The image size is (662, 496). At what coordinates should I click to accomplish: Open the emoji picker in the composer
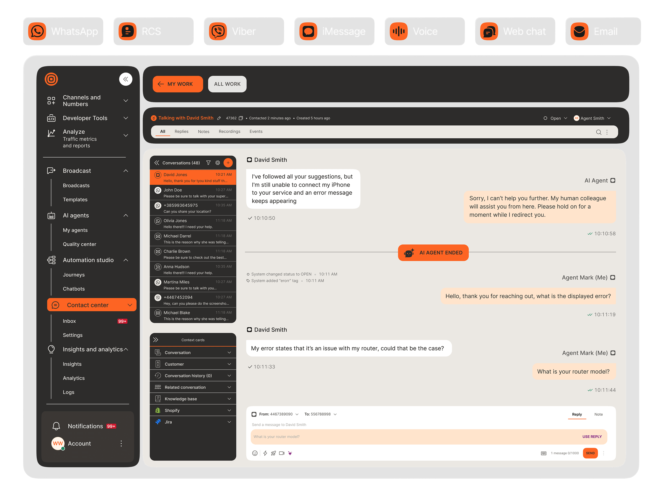click(x=255, y=453)
